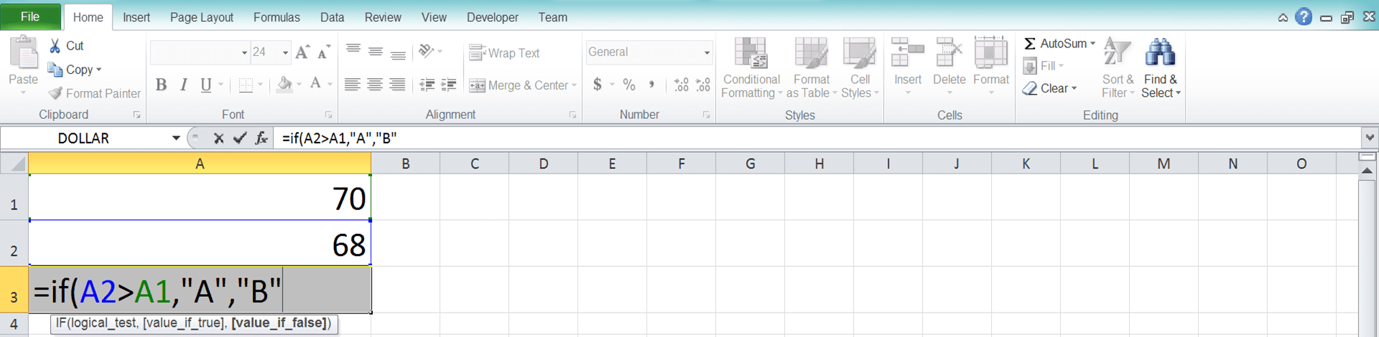Open Format as Table gallery
Screen dimensions: 1379x337
coord(812,67)
